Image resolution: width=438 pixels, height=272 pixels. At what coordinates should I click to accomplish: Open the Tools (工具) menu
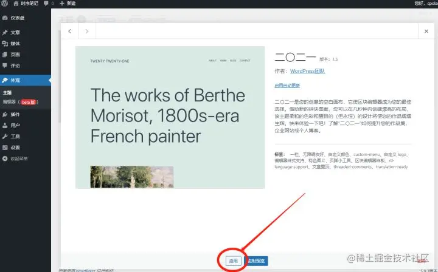[x=25, y=137]
